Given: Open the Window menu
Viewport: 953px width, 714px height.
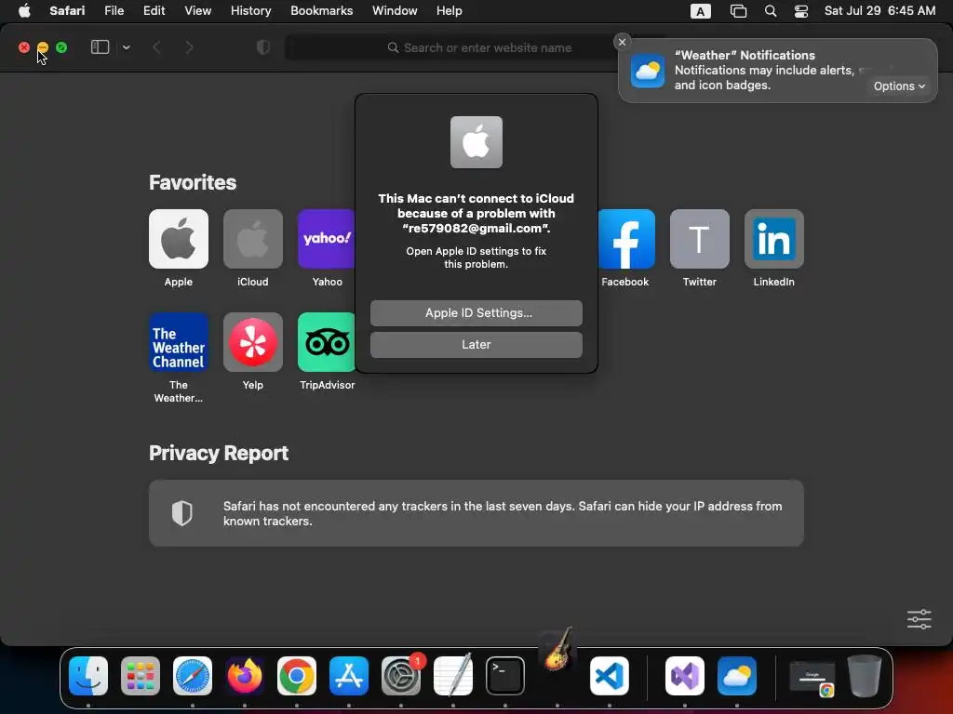Looking at the screenshot, I should (395, 11).
